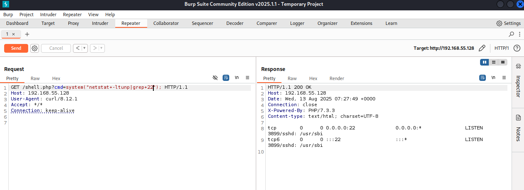
Task: Select Response Hex view tab
Action: [x=313, y=78]
